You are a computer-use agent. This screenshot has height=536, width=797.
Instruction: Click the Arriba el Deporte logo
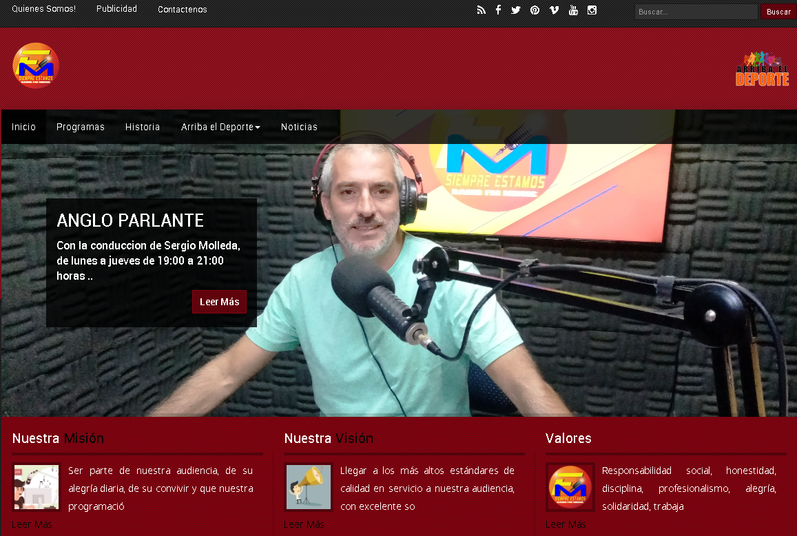tap(762, 69)
